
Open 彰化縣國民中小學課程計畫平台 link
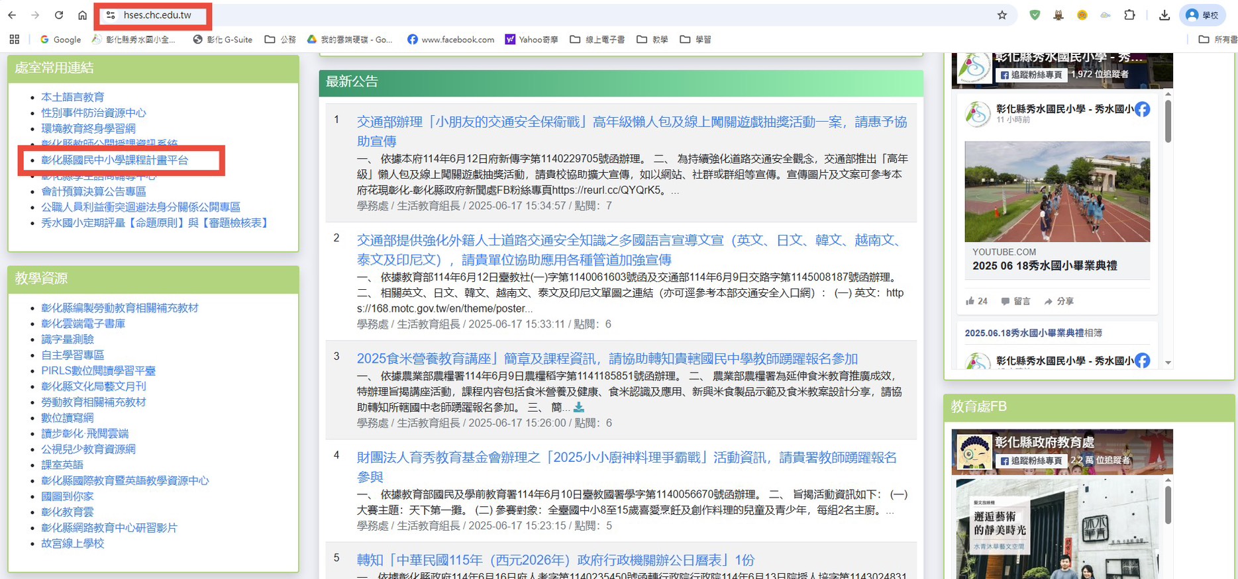point(115,160)
